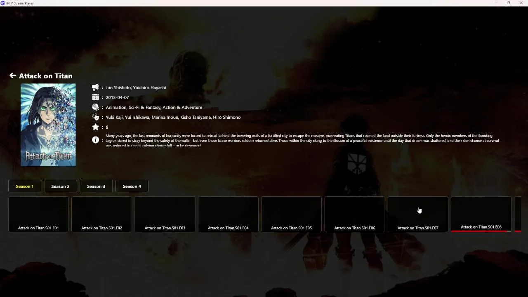Screen dimensions: 528x297
Task: Close the IPTV Stream Player window
Action: coord(521,3)
